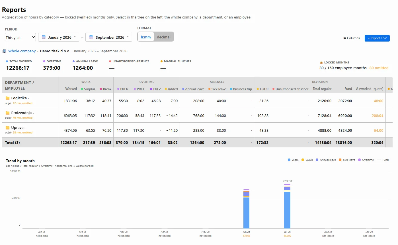Click the Unauthorised absence column header
Viewport: 398px width, 245px height.
coord(290,89)
